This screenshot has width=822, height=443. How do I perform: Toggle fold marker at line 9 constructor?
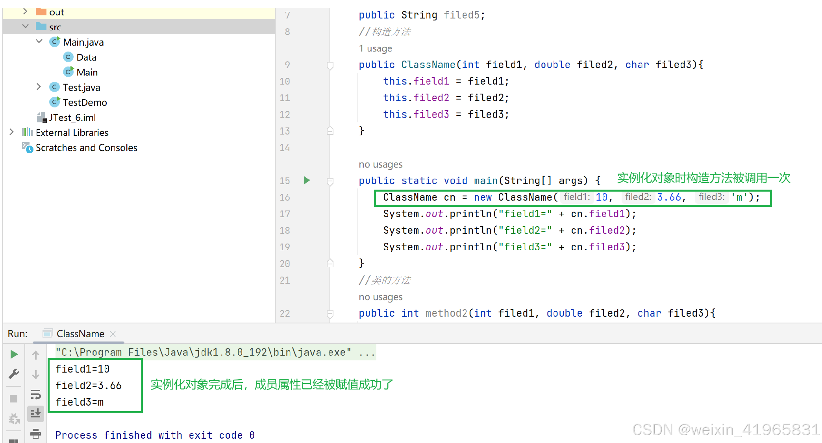330,65
